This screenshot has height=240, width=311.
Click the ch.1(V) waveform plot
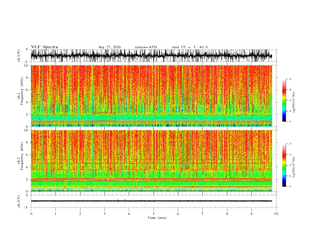point(151,56)
